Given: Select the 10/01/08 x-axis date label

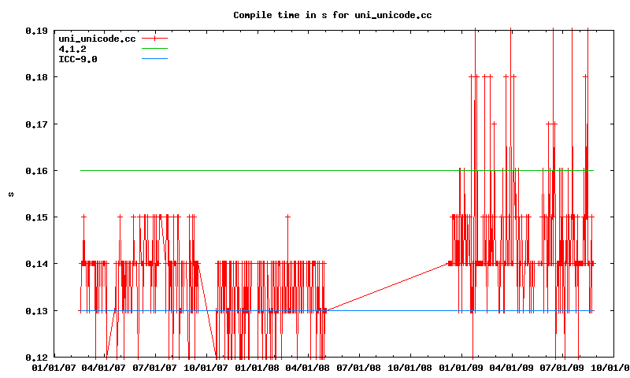Looking at the screenshot, I should [x=412, y=368].
